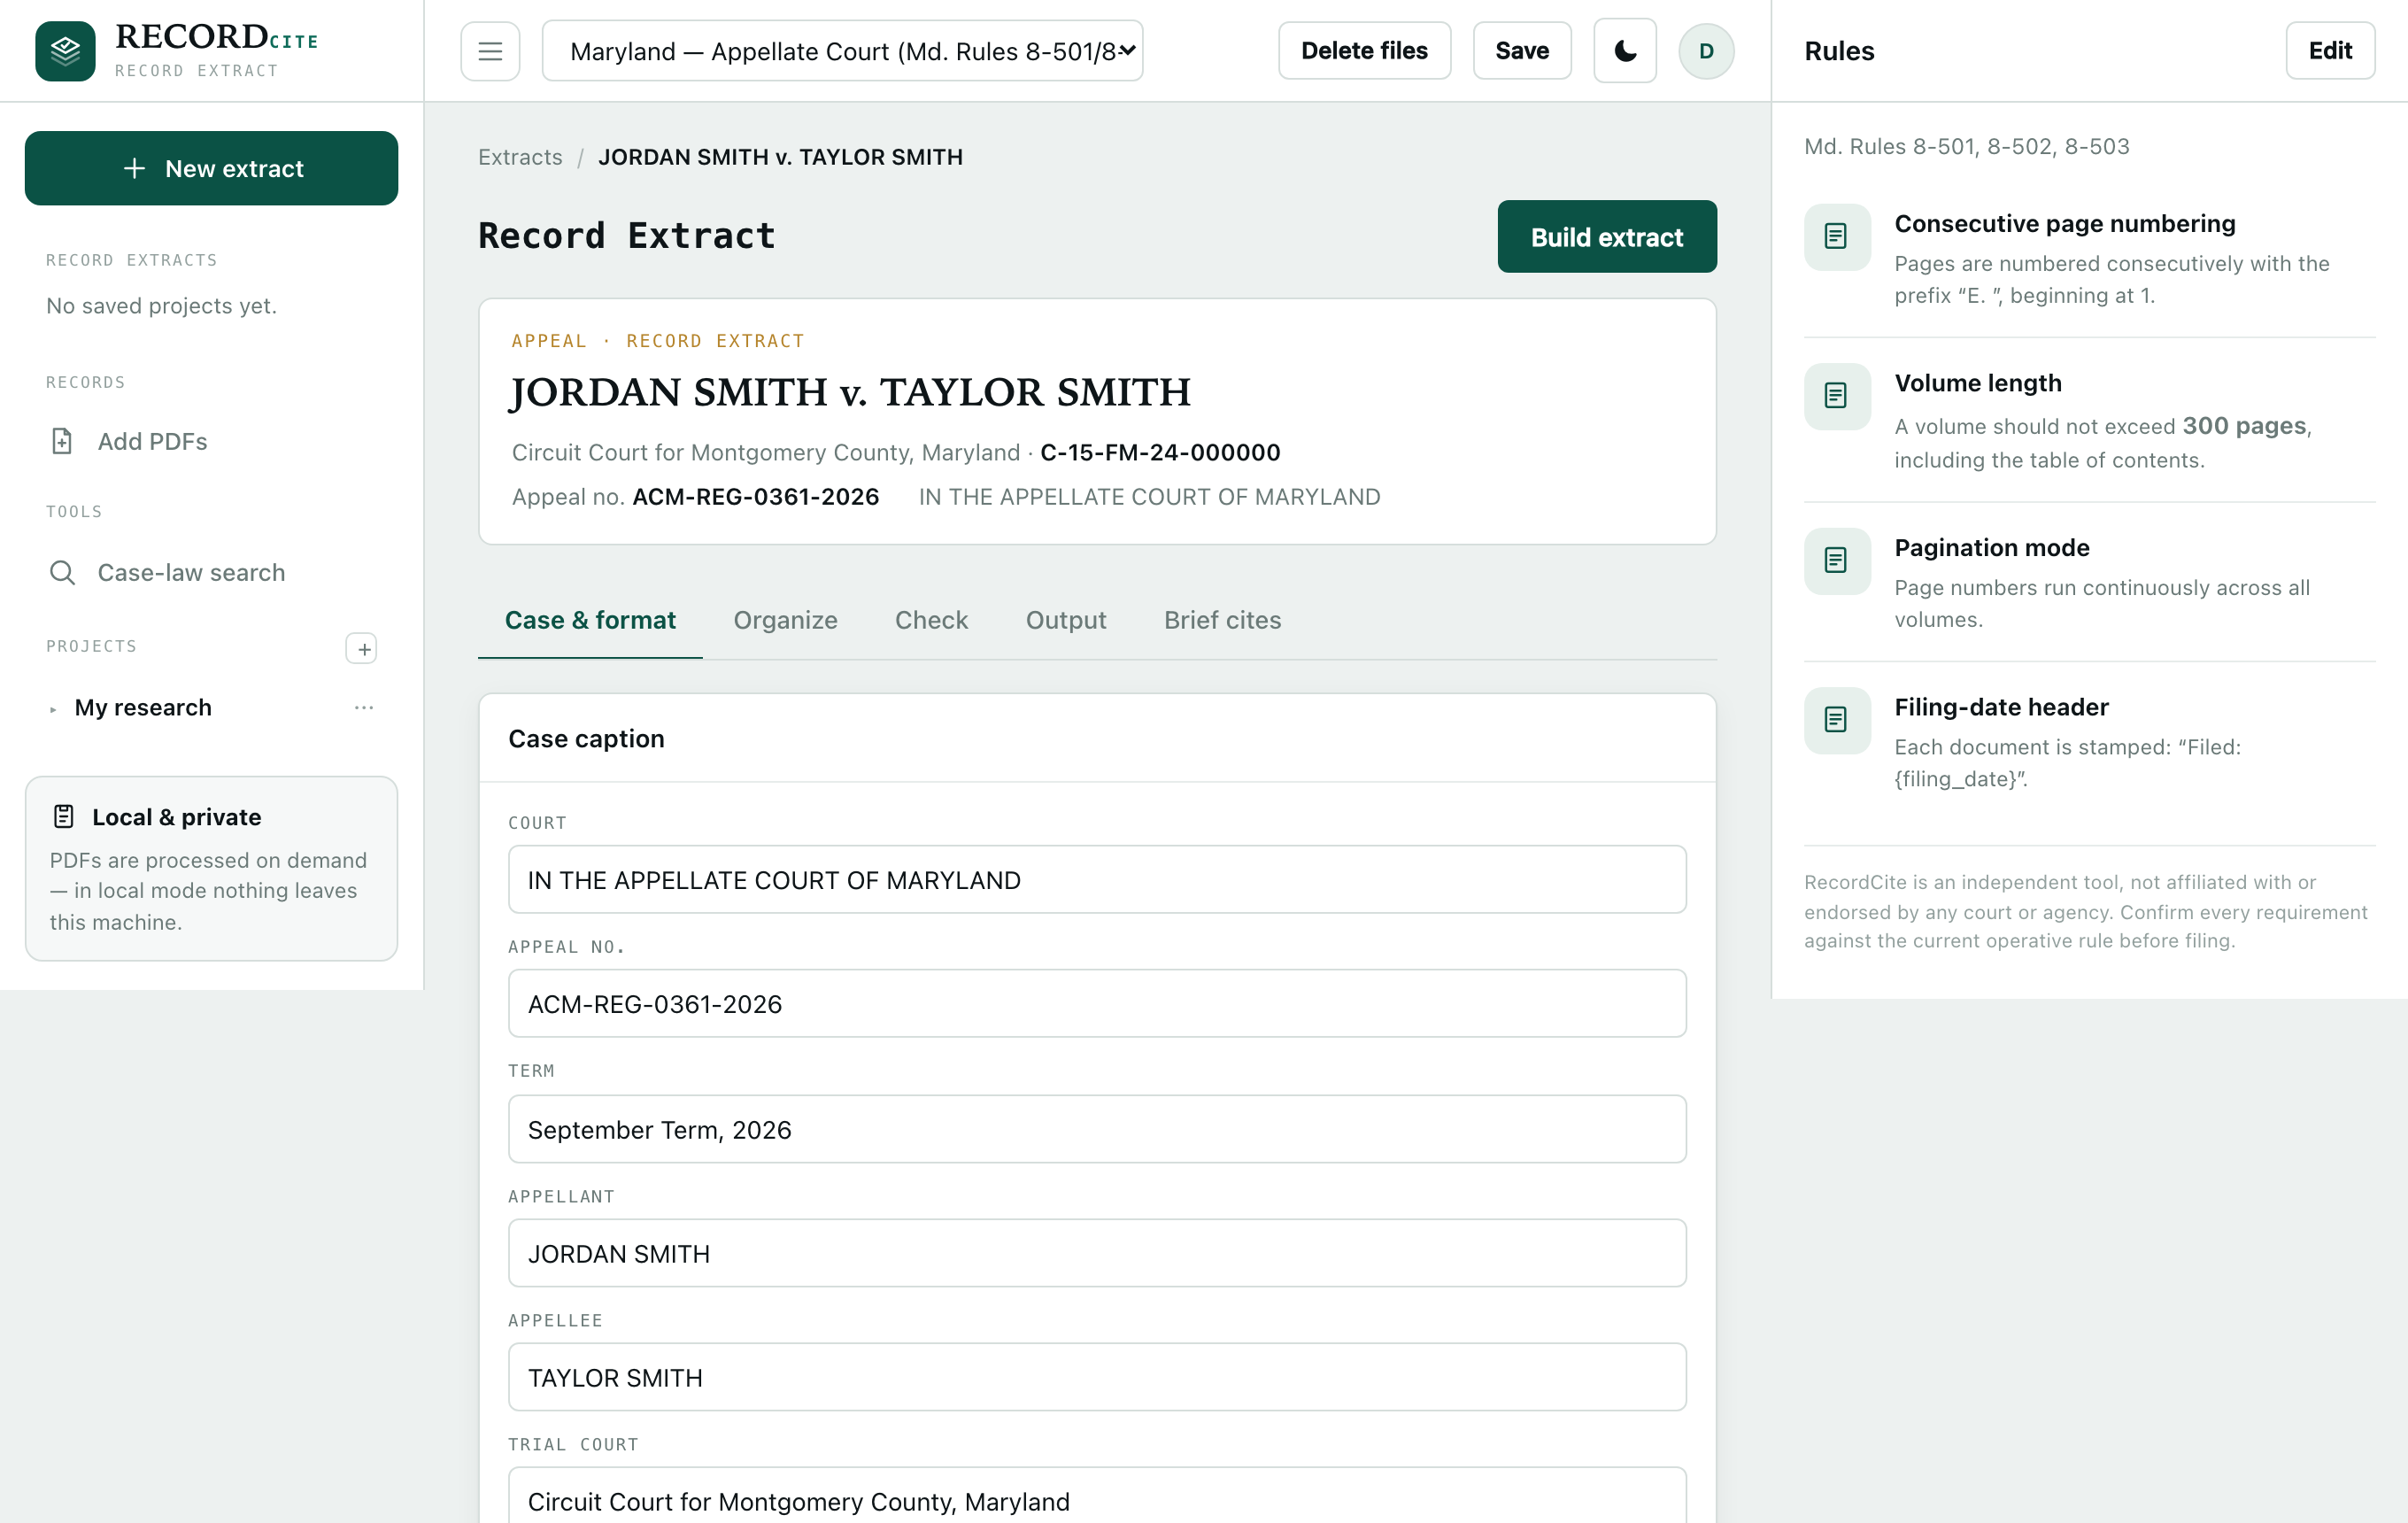Click the Add PDFs document icon
The height and width of the screenshot is (1523, 2408).
click(x=62, y=441)
